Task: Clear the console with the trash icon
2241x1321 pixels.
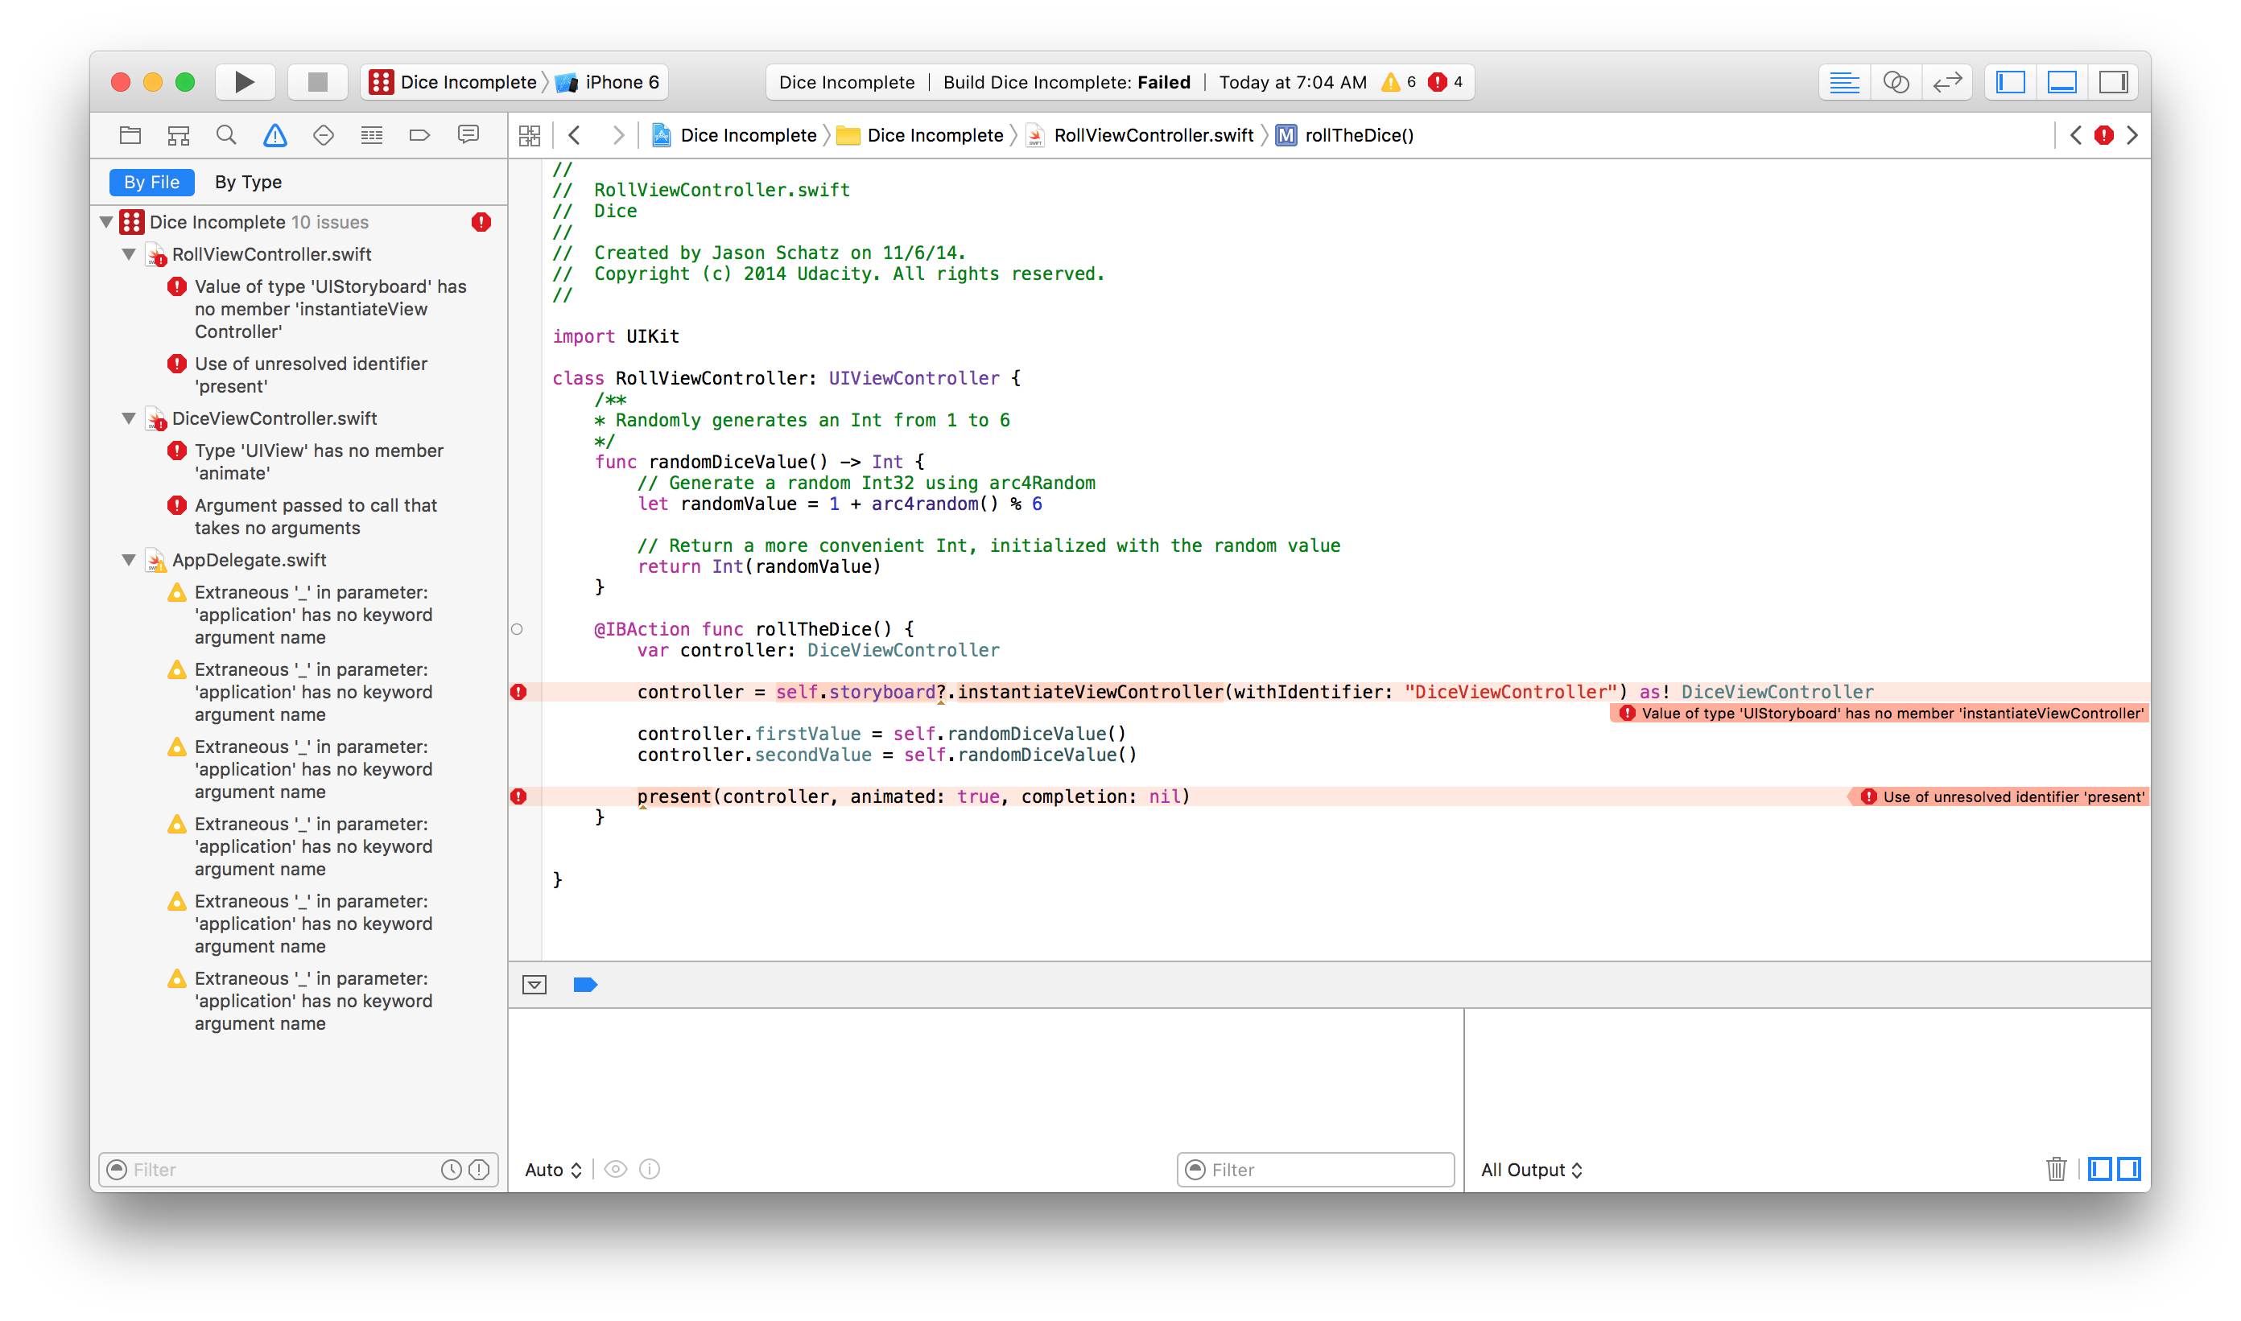Action: tap(2056, 1169)
